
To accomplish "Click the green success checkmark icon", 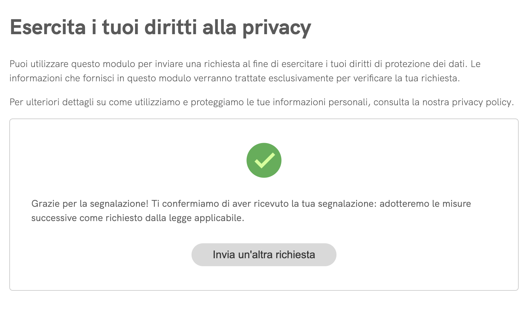I will [264, 160].
